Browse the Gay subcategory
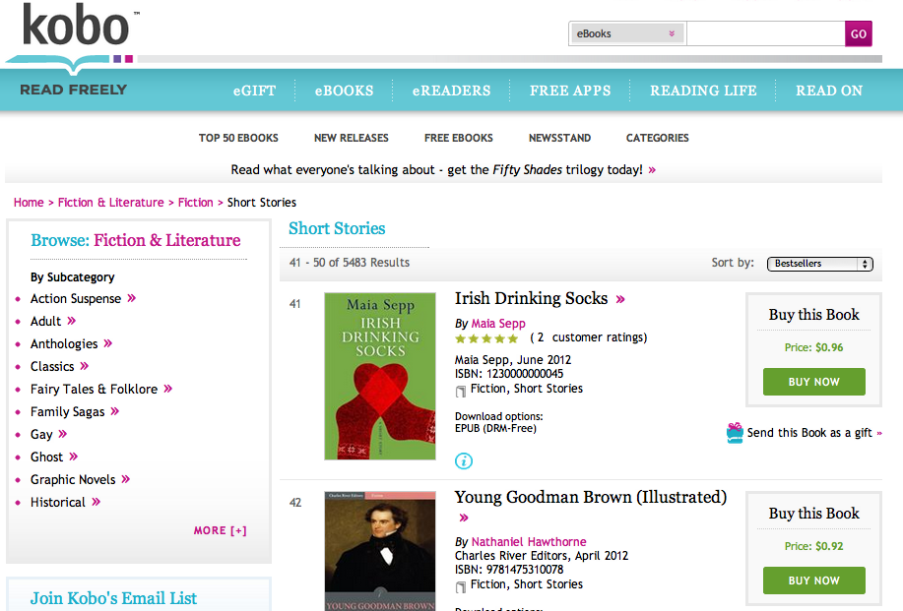 pos(41,434)
